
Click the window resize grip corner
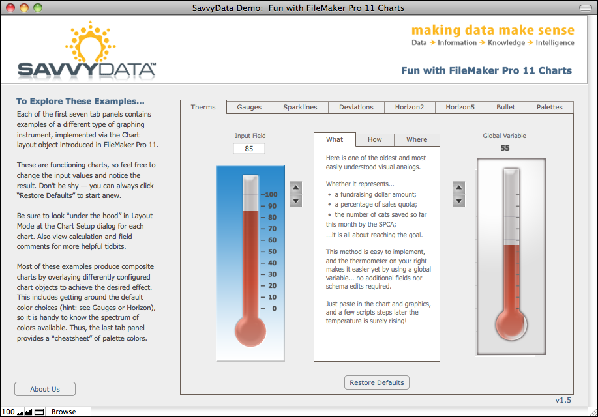(593, 412)
